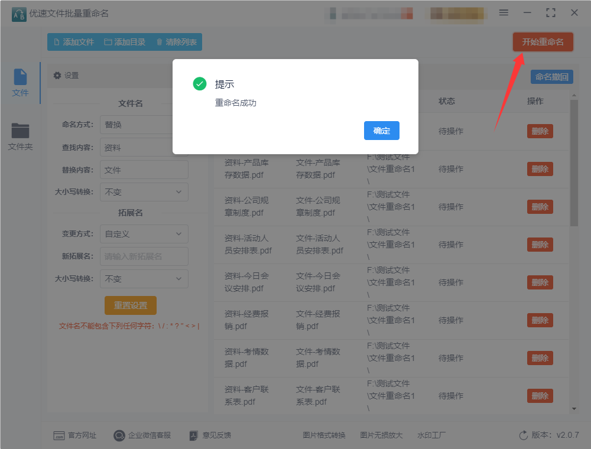Delete the 资料-客户联系表.pdf row
Viewport: 591px width, 449px height.
tap(540, 396)
